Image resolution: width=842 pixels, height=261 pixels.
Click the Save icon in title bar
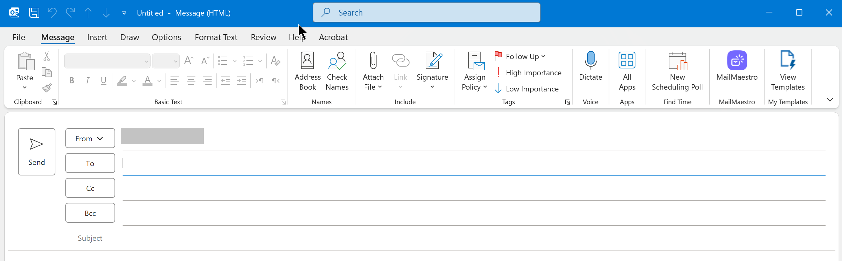click(34, 13)
